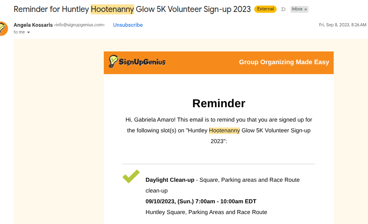Click the Huntley Square location line
Screen dimensions: 368x224
pyautogui.click(x=206, y=212)
